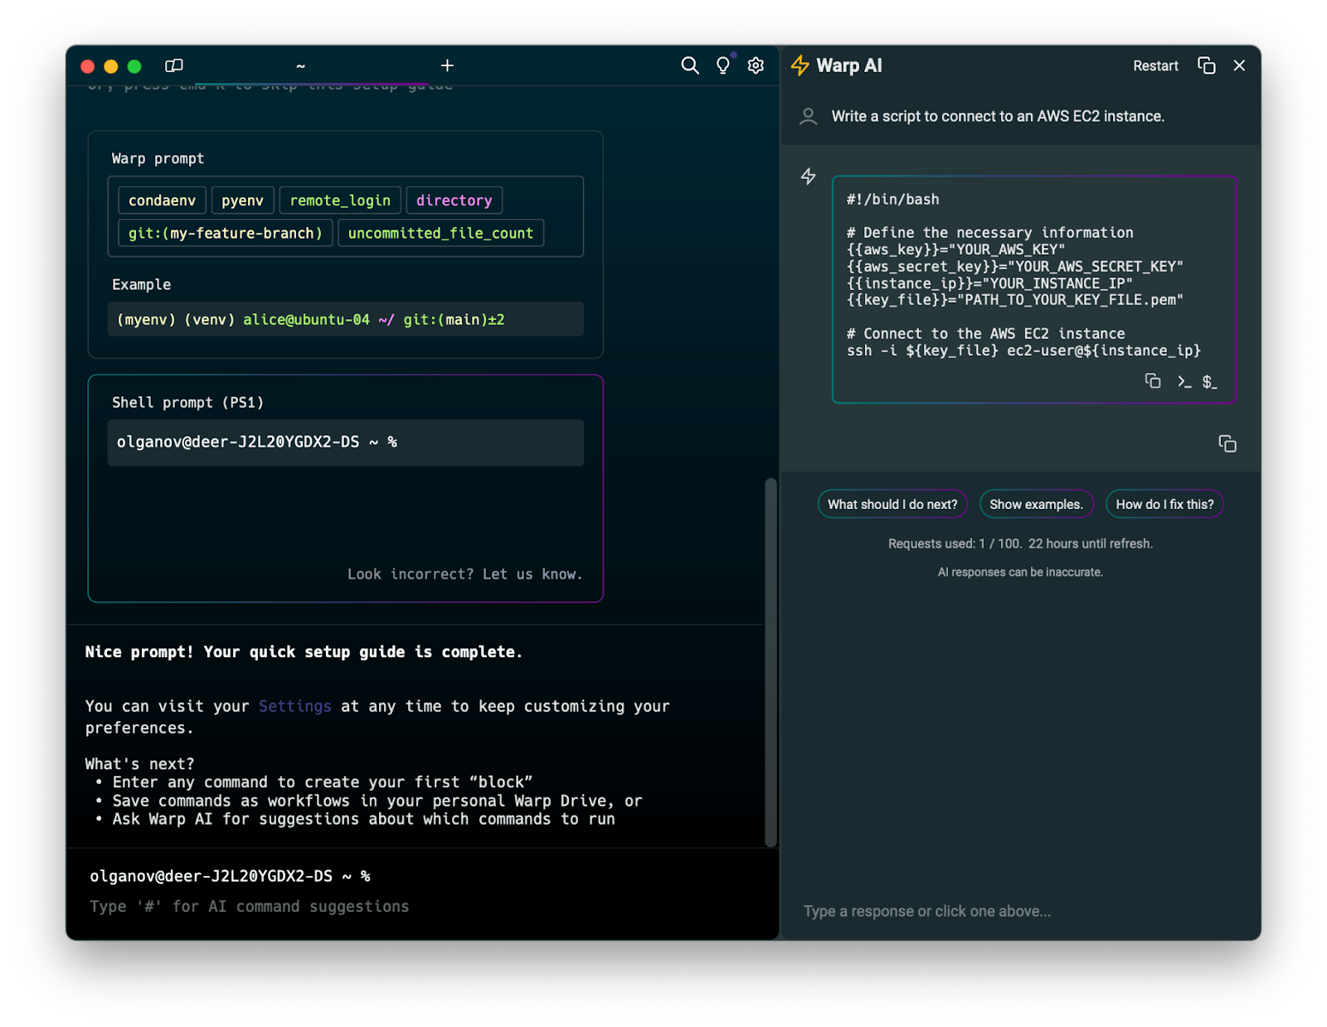Click 'Let us know.' feedback link
The width and height of the screenshot is (1327, 1027).
pos(532,574)
